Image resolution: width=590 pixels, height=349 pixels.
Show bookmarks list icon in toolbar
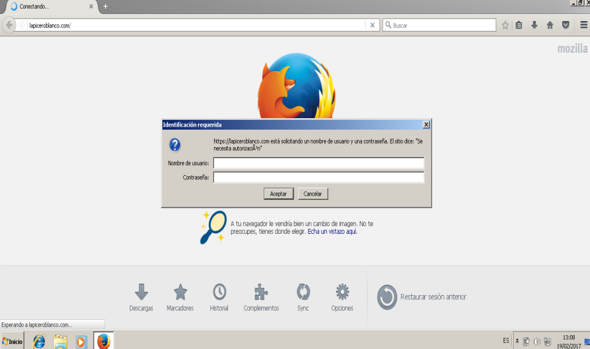[519, 25]
